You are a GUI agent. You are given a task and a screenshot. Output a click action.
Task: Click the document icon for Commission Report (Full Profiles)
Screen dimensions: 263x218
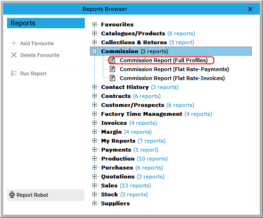pyautogui.click(x=112, y=60)
